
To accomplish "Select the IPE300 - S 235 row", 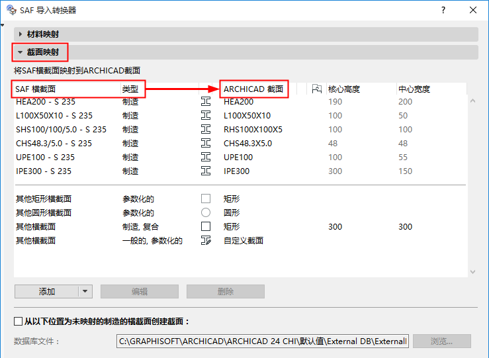I will coord(240,171).
